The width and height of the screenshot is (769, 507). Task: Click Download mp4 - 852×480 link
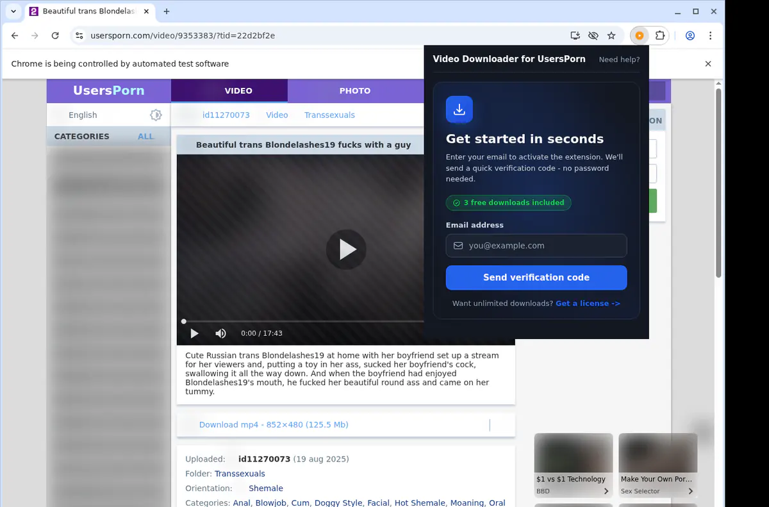click(274, 425)
